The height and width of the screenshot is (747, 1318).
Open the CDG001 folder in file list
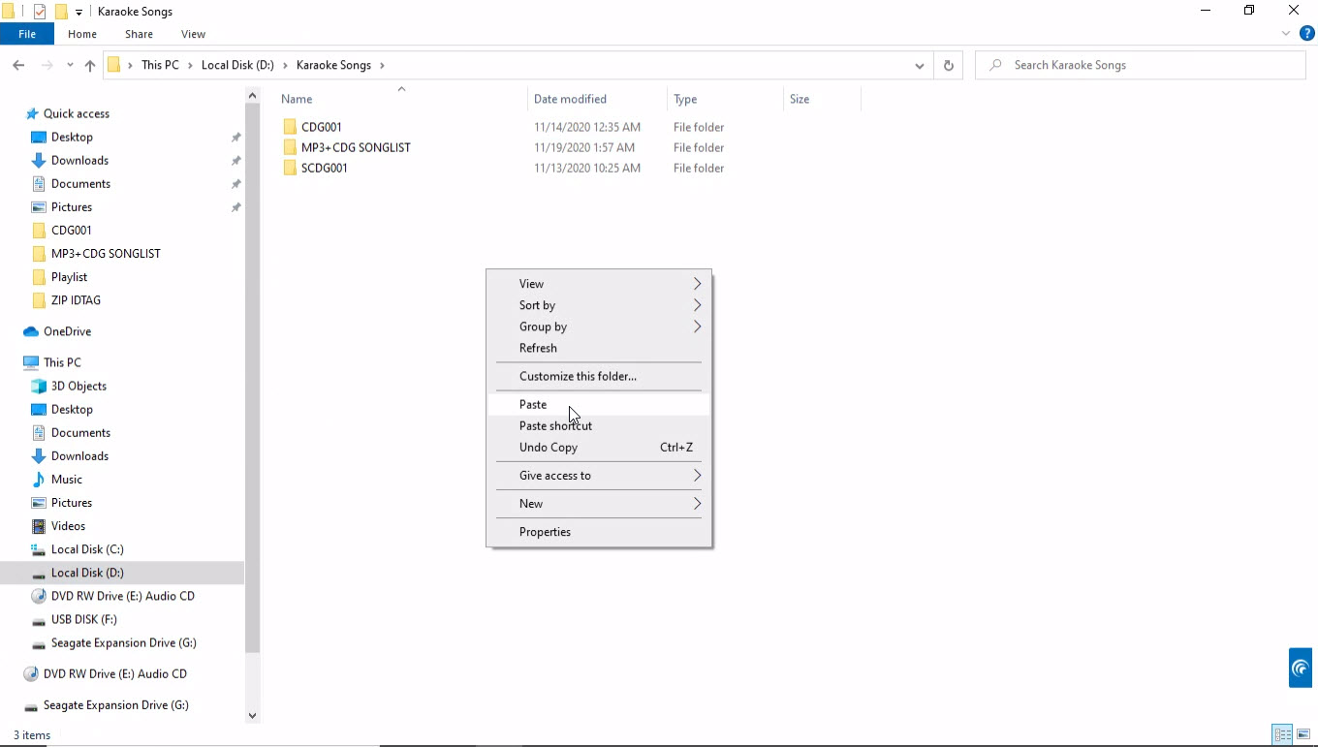pyautogui.click(x=321, y=127)
